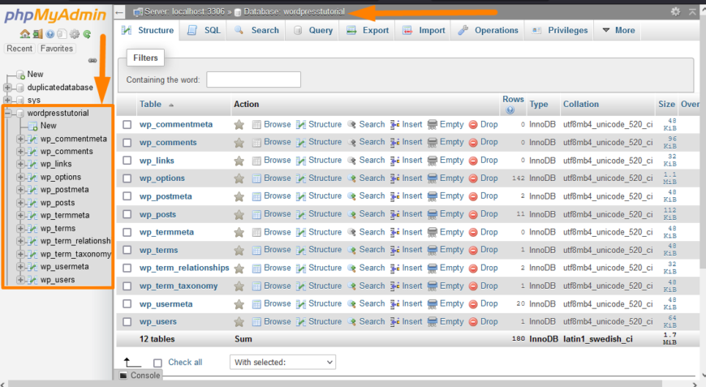Click the Search icon for wp_terms row
The image size is (706, 387).
(x=352, y=250)
